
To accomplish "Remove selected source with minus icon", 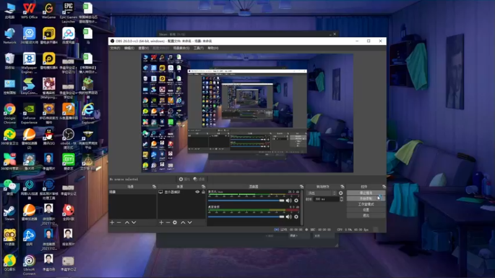I will (168, 222).
